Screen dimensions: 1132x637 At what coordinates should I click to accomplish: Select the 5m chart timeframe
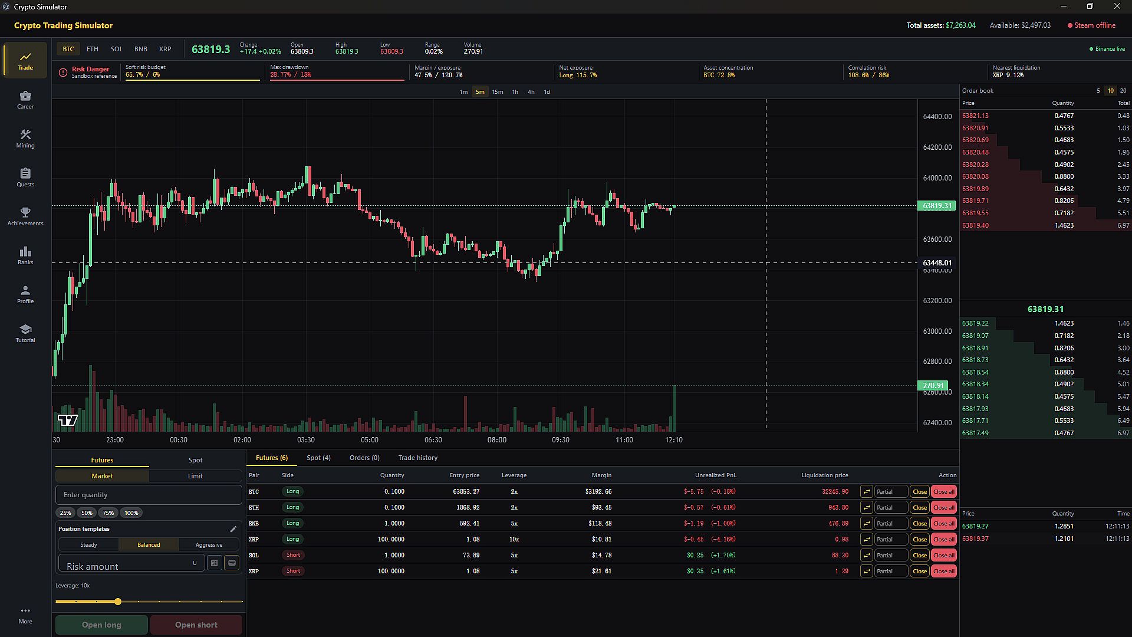click(480, 92)
